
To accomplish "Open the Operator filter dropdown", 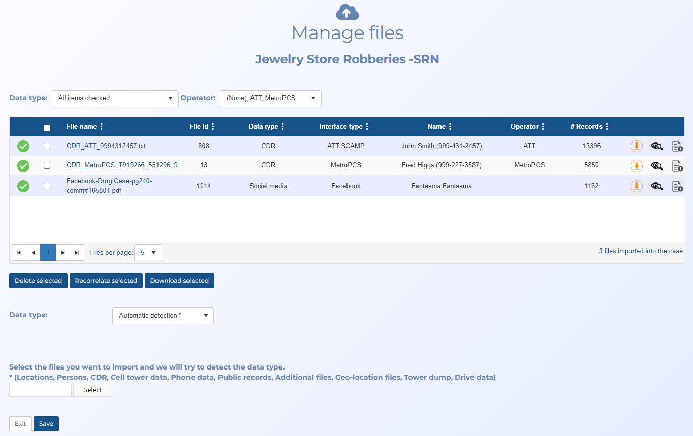I will point(270,98).
